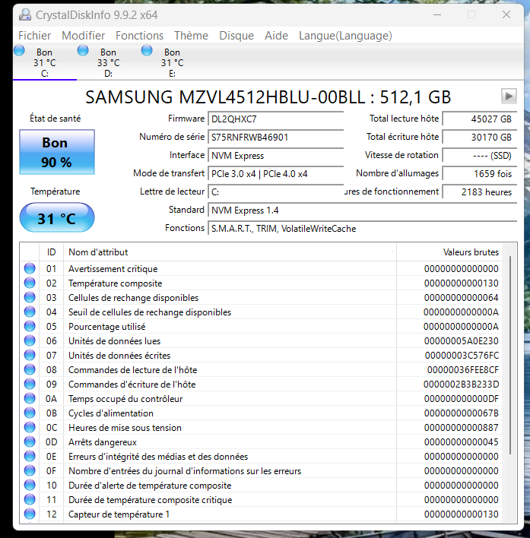Click blue status orb for disk E:
530x538 pixels.
[147, 50]
